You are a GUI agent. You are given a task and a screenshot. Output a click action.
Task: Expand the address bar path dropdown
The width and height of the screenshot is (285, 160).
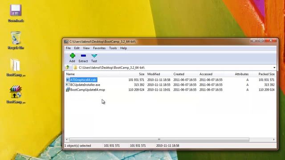click(274, 68)
